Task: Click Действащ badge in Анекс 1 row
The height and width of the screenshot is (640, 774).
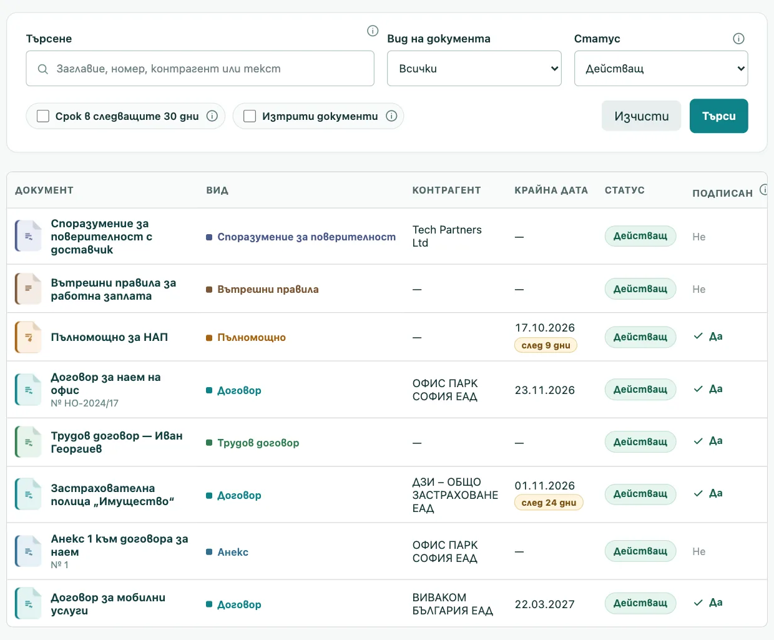Action: tap(640, 551)
